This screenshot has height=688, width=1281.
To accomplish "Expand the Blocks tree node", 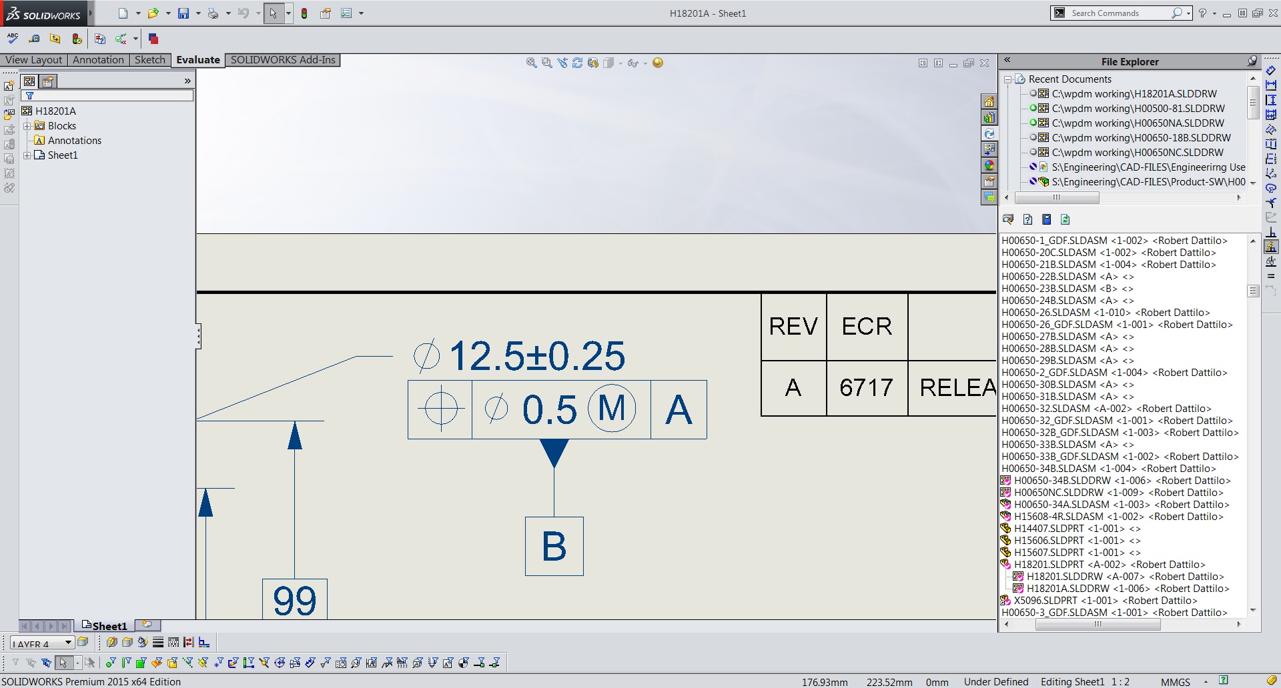I will coord(27,125).
